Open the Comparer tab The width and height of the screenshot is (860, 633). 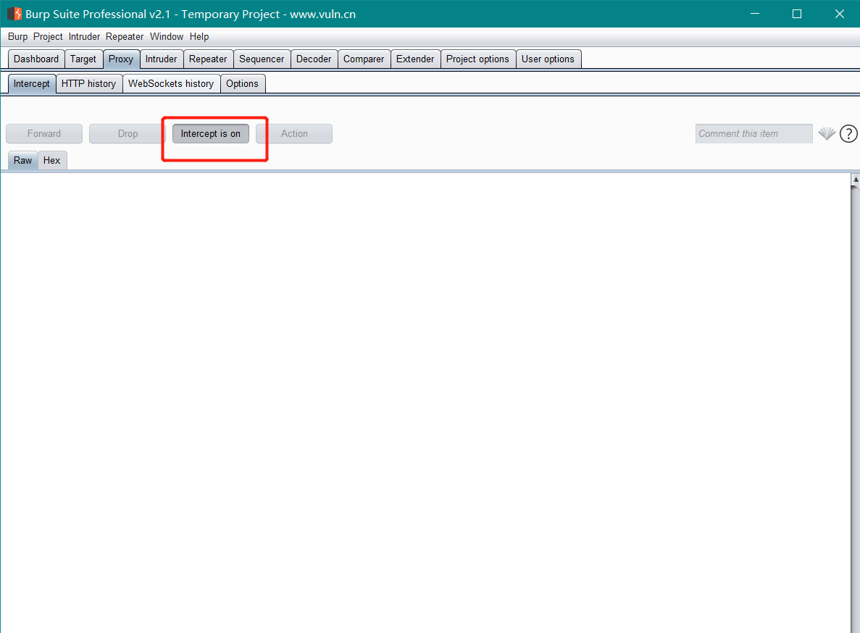[x=364, y=59]
